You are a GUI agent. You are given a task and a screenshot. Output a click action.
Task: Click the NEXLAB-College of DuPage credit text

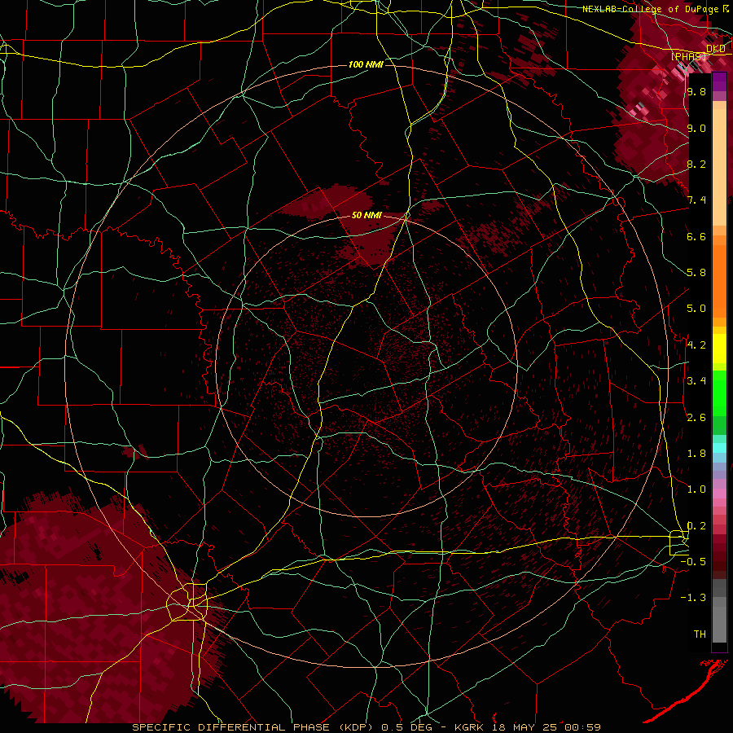pos(651,9)
